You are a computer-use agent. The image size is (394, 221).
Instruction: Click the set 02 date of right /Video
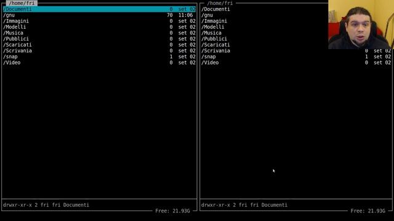coord(382,63)
